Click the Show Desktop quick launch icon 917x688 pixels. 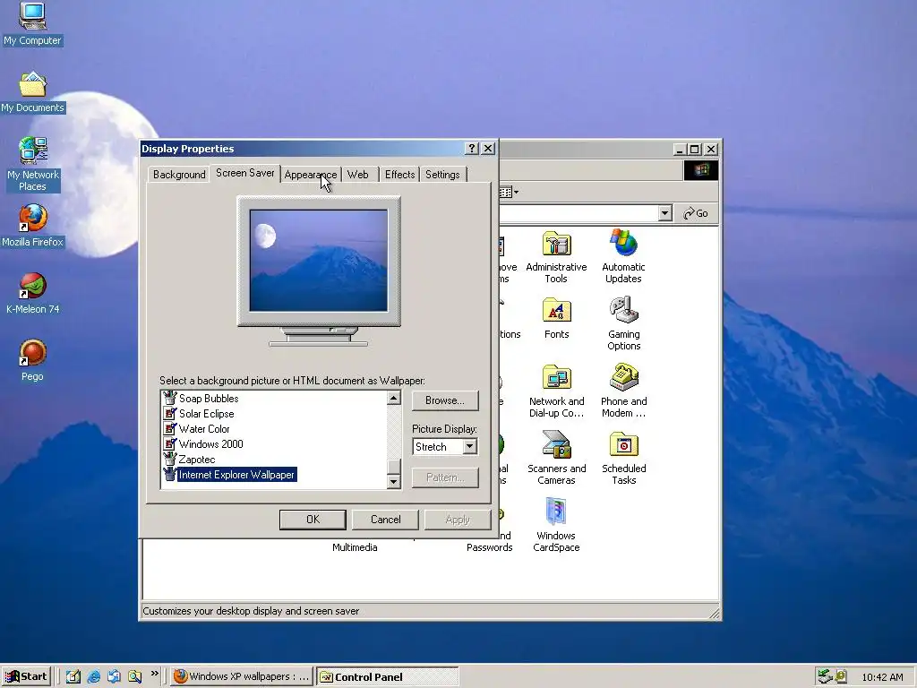coord(73,676)
